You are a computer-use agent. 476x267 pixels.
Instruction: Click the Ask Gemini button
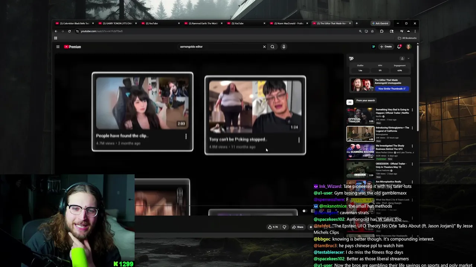point(380,23)
